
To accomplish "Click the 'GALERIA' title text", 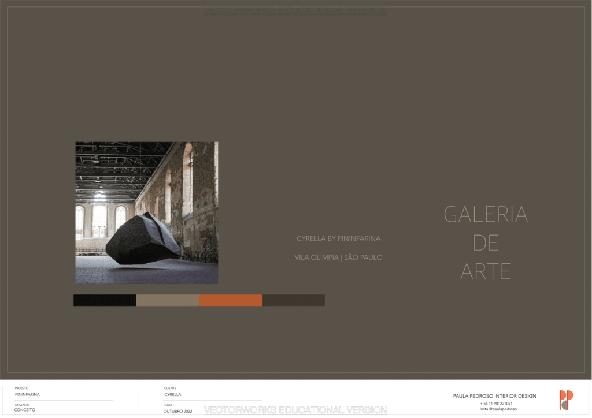I will pyautogui.click(x=486, y=214).
